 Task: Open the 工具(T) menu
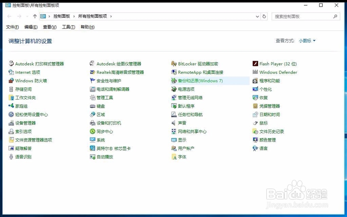(68, 27)
